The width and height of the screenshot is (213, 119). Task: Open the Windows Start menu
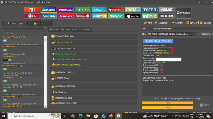click(x=4, y=116)
